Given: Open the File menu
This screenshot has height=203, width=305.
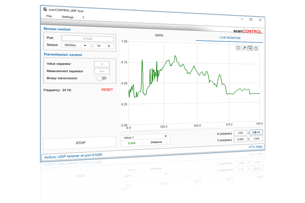Looking at the screenshot, I should [x=49, y=16].
